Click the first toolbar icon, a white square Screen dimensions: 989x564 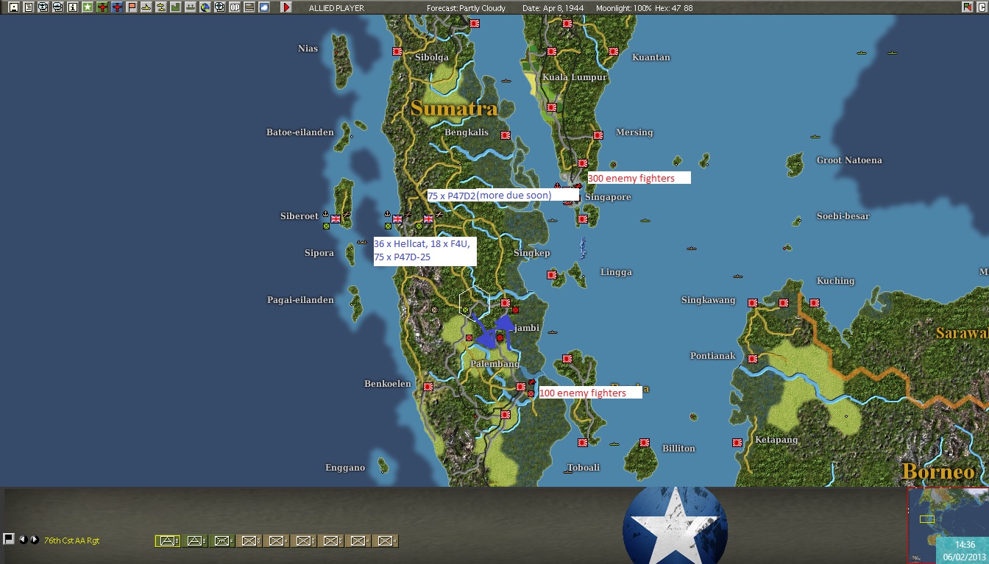click(13, 7)
